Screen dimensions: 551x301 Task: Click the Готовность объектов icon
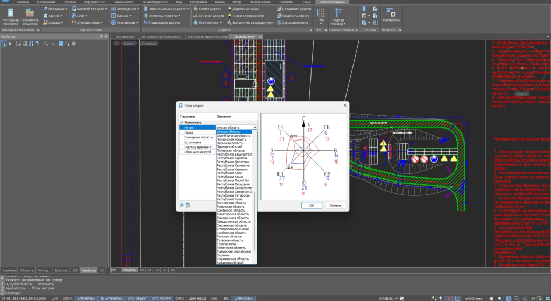click(30, 17)
